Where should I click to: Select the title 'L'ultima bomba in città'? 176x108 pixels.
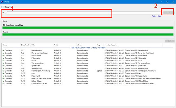40,84
